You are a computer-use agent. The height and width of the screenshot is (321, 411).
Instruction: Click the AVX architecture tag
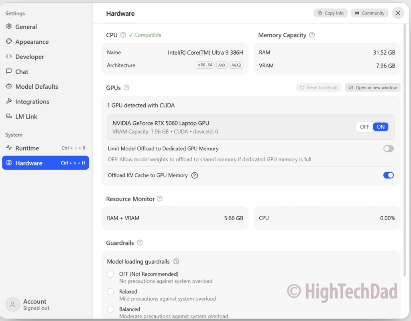(222, 65)
